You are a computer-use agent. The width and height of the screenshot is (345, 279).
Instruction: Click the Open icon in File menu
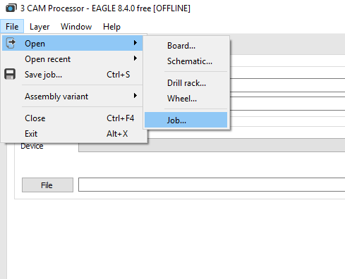pos(11,43)
